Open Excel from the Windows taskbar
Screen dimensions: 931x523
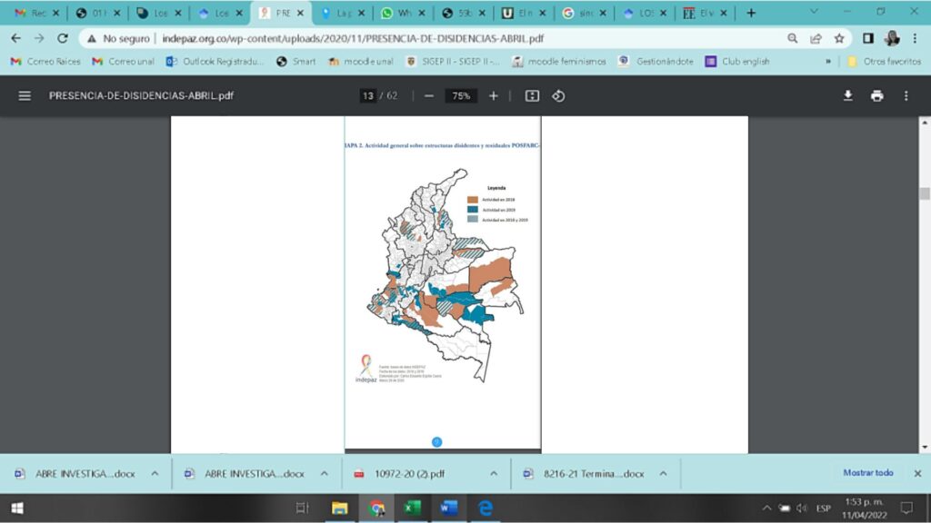(x=411, y=508)
